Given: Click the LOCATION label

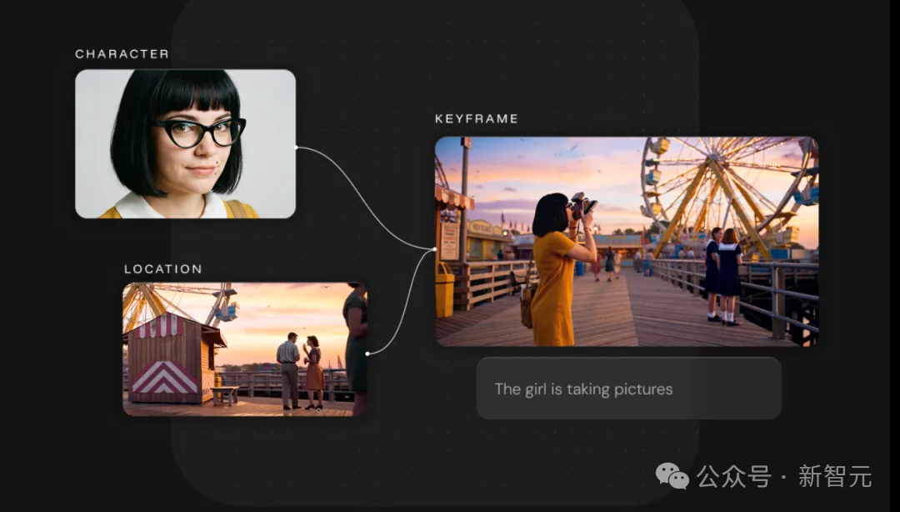Looking at the screenshot, I should pyautogui.click(x=163, y=269).
